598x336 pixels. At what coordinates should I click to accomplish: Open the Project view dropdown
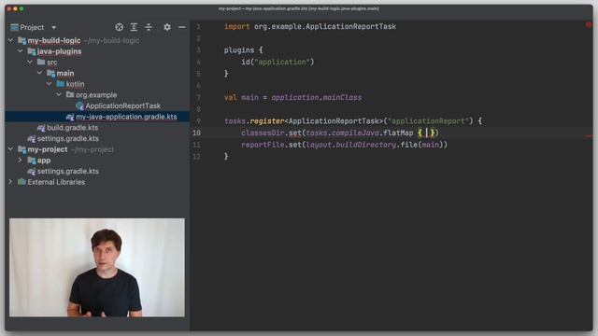[54, 27]
